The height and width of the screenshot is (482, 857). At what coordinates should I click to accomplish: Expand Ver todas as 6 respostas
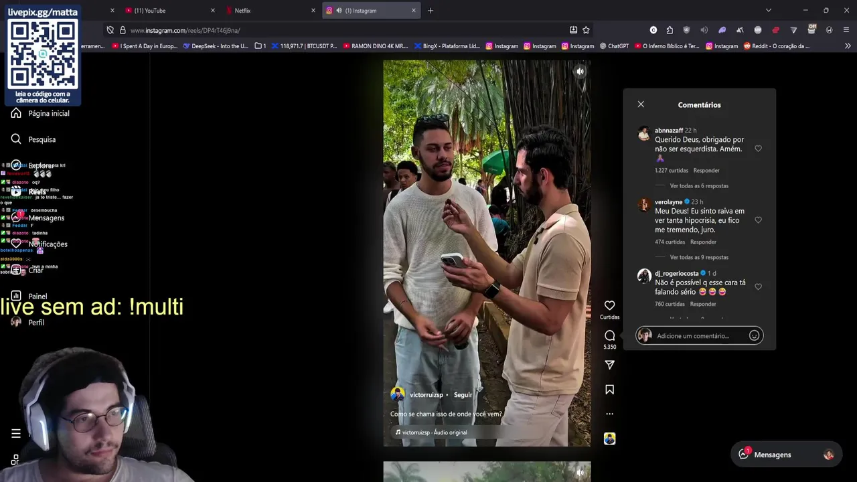(699, 186)
